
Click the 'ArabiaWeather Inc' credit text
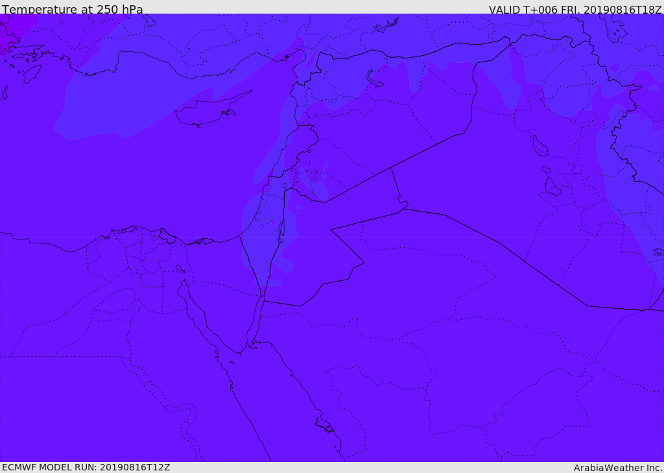[618, 468]
